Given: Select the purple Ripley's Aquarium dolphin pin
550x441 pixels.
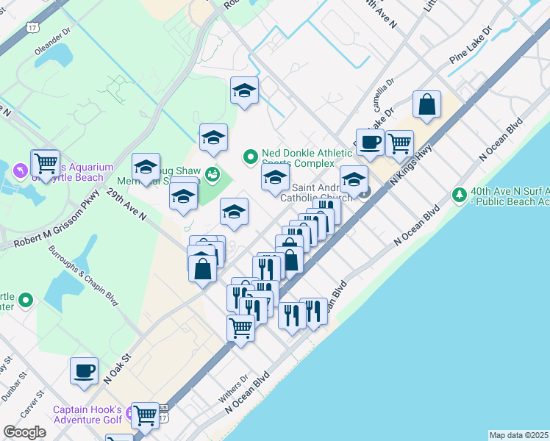Looking at the screenshot, I should [x=21, y=171].
